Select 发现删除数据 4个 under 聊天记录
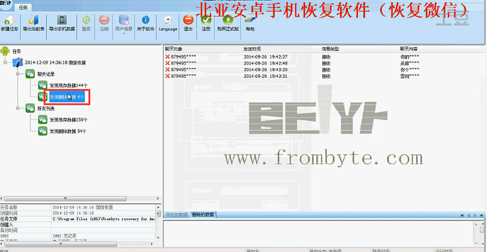Screen dimensions: 487x252 coord(67,97)
